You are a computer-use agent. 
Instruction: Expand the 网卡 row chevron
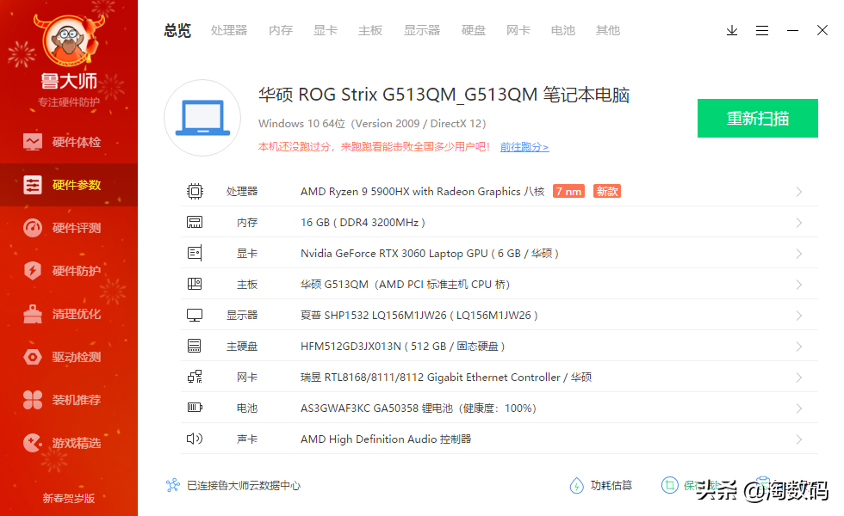pyautogui.click(x=799, y=378)
